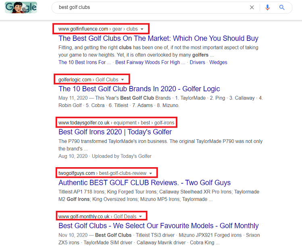Clear the search box with the X icon

click(252, 8)
